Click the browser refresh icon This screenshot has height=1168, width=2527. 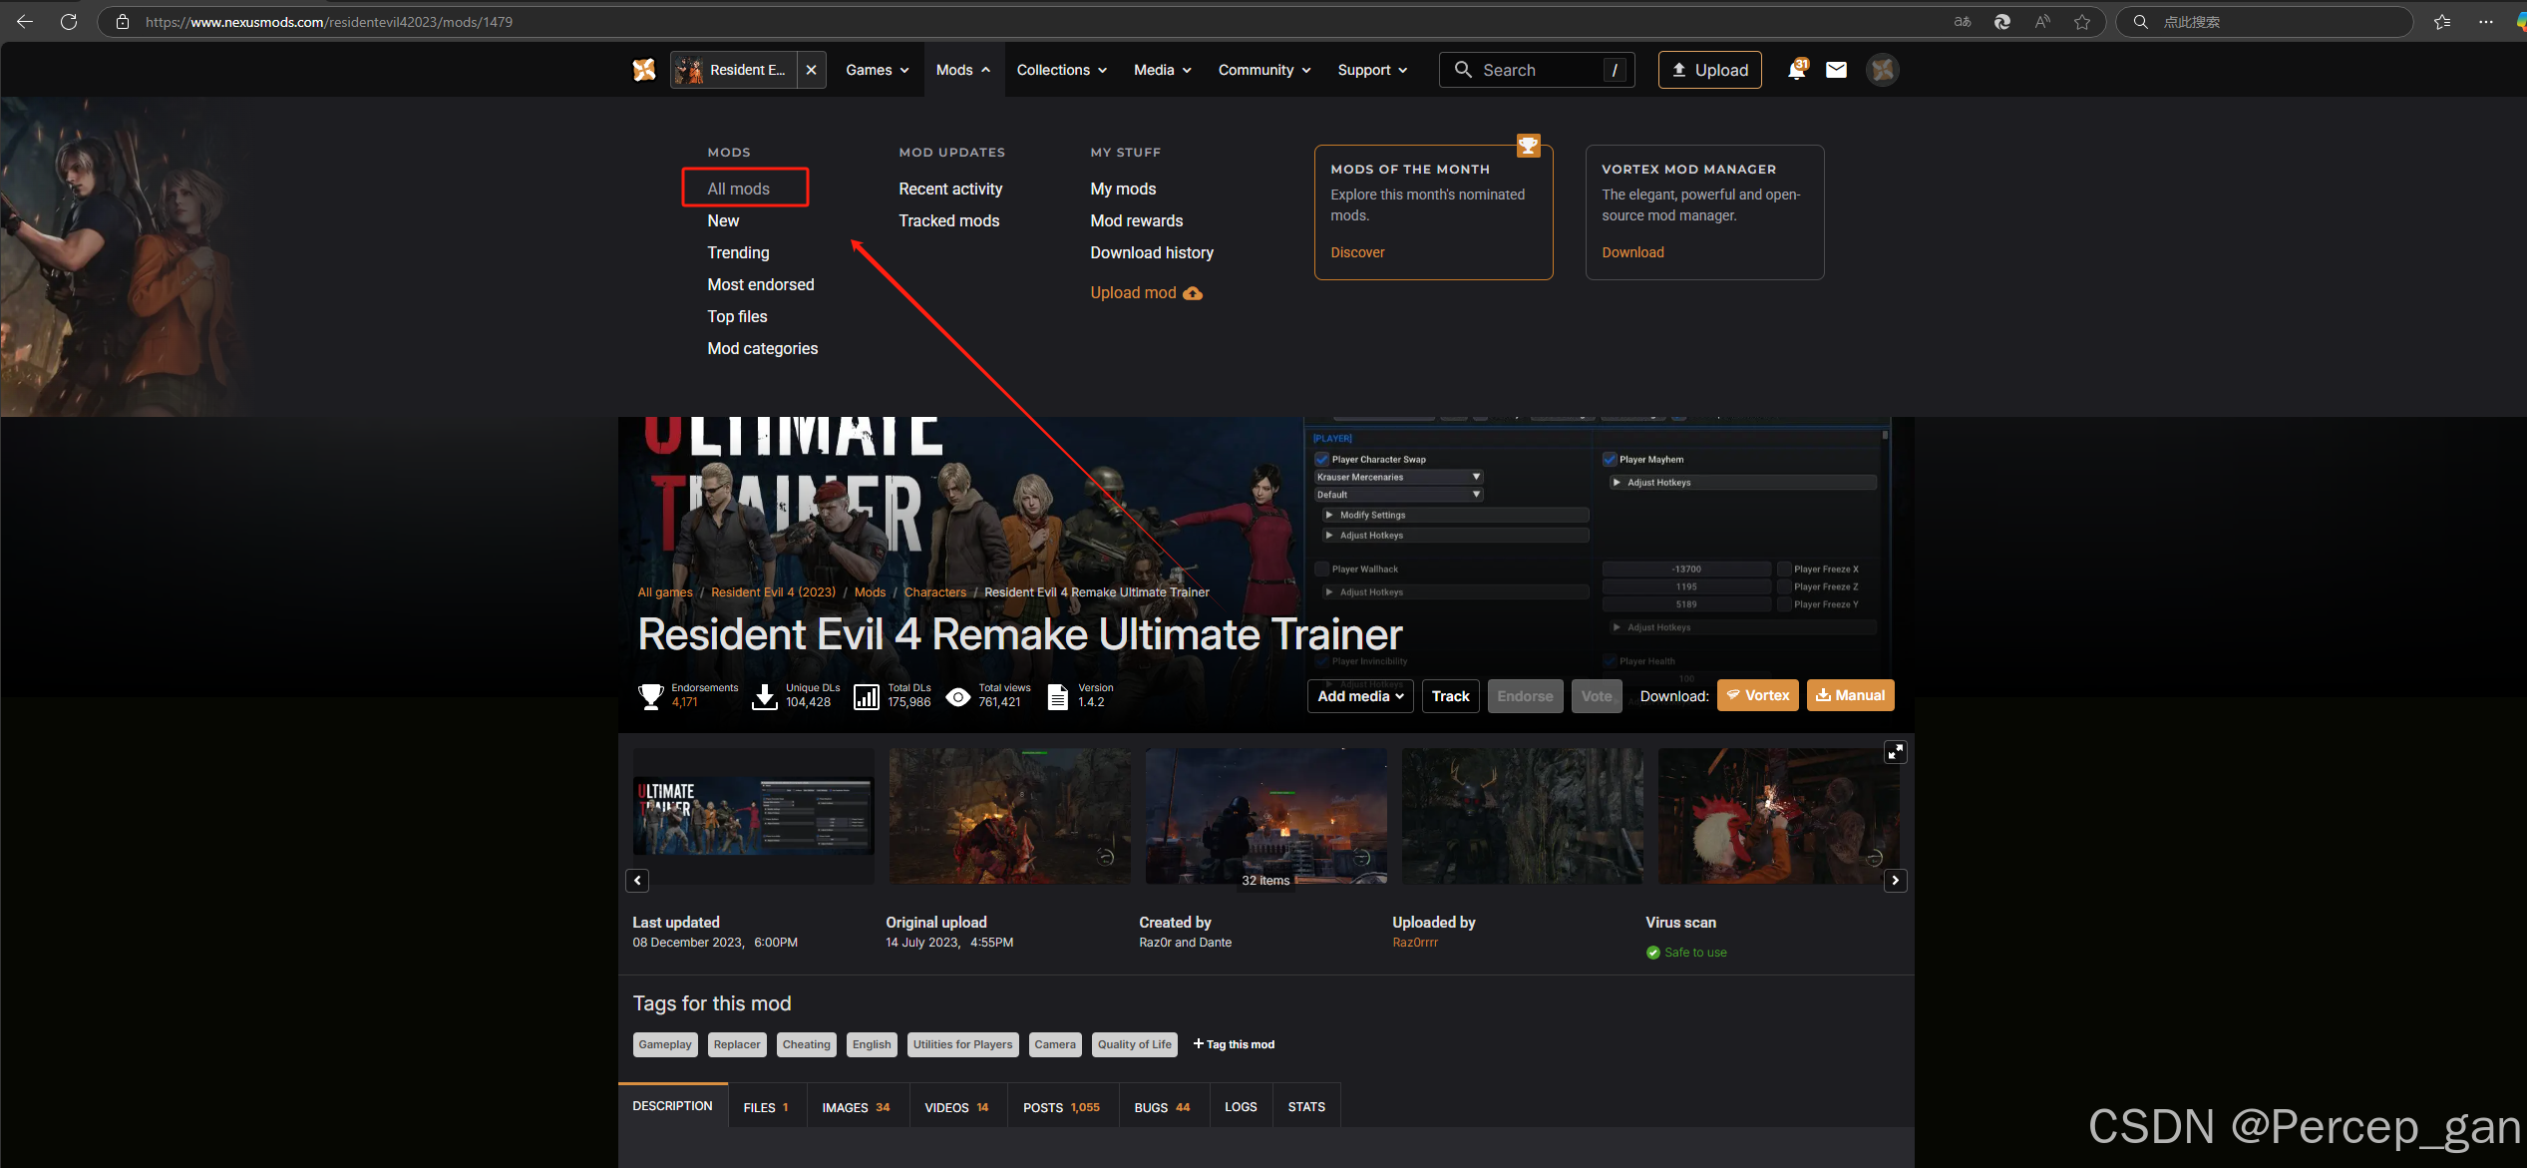tap(69, 22)
